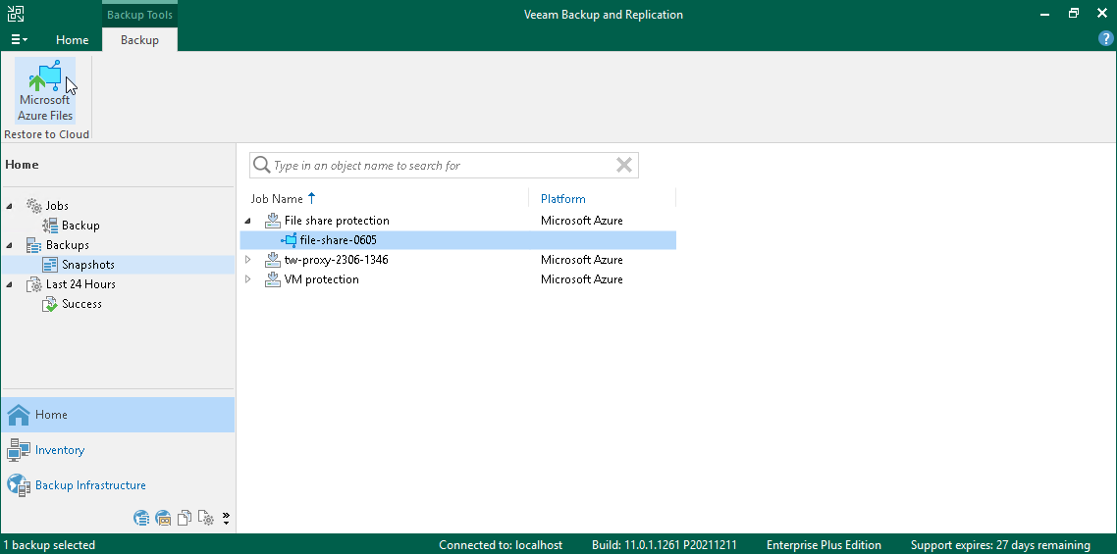Collapse the File share protection row
Image resolution: width=1117 pixels, height=554 pixels.
[248, 221]
